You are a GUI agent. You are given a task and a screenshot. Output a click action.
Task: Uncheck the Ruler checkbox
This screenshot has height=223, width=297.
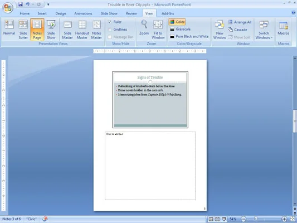[110, 22]
